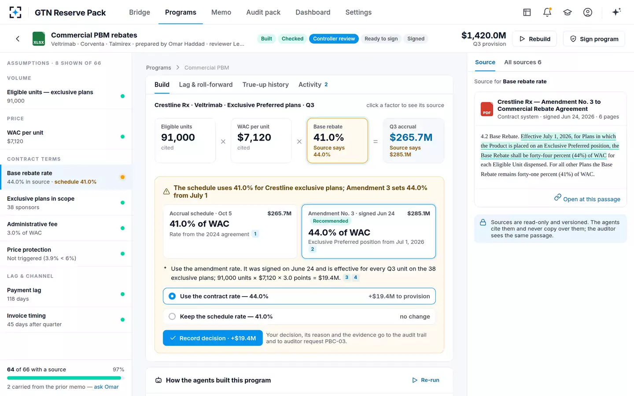Click the Sign program button

click(594, 39)
